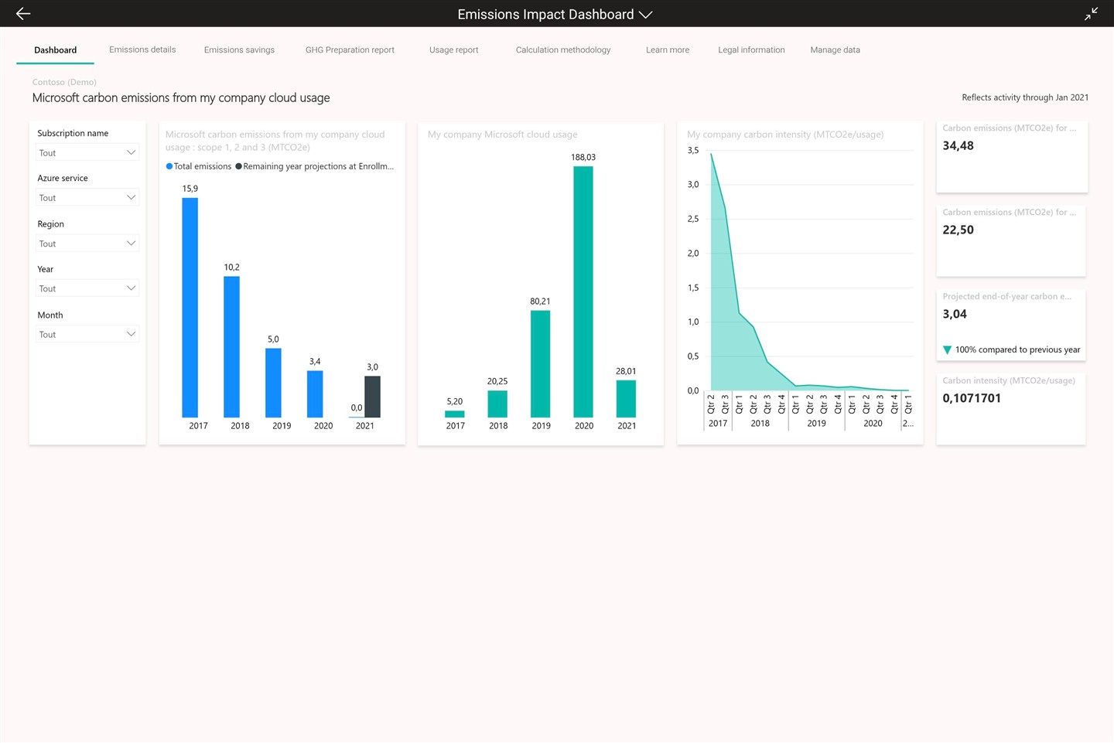The width and height of the screenshot is (1114, 743).
Task: Open the Emissions savings tab
Action: (239, 50)
